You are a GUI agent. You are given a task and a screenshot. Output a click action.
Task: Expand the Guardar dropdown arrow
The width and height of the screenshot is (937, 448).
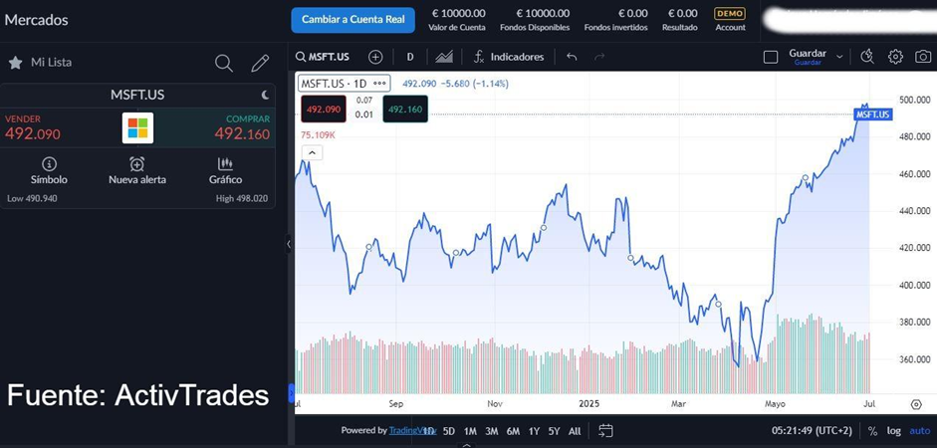pos(839,57)
